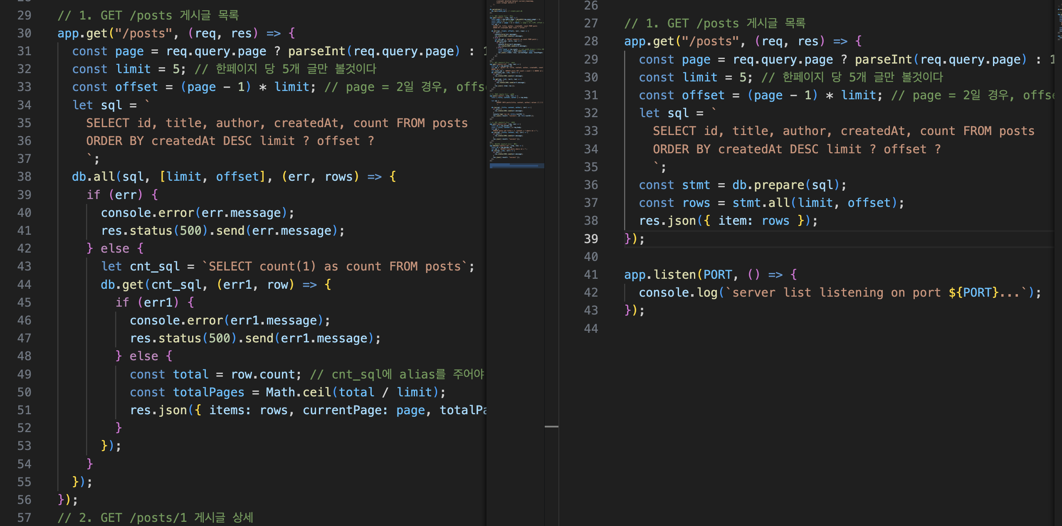Screen dimensions: 1062x526
Task: Click console.error(err1.message) on line 46
Action: 229,320
